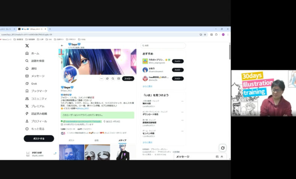Open the Yahooニュース bookmark

[x=6, y=40]
